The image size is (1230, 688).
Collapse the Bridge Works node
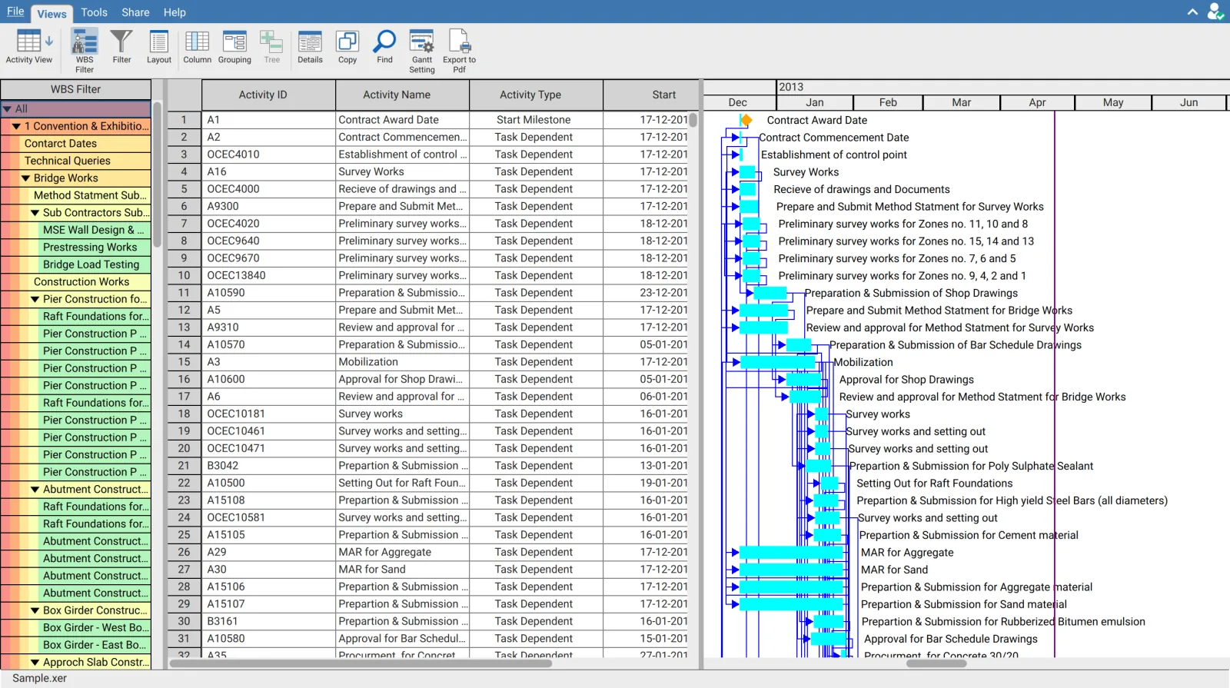coord(25,178)
